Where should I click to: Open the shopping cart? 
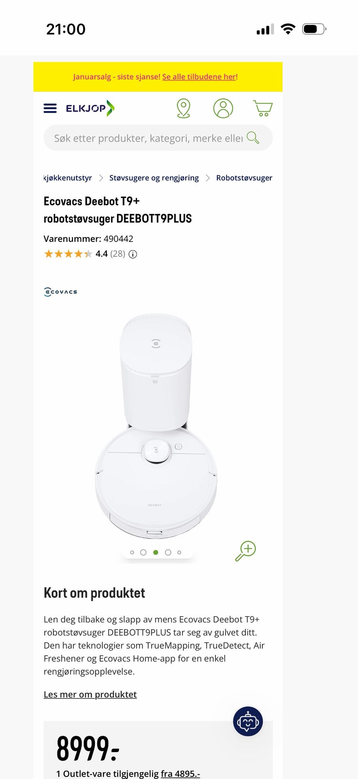[x=263, y=108]
